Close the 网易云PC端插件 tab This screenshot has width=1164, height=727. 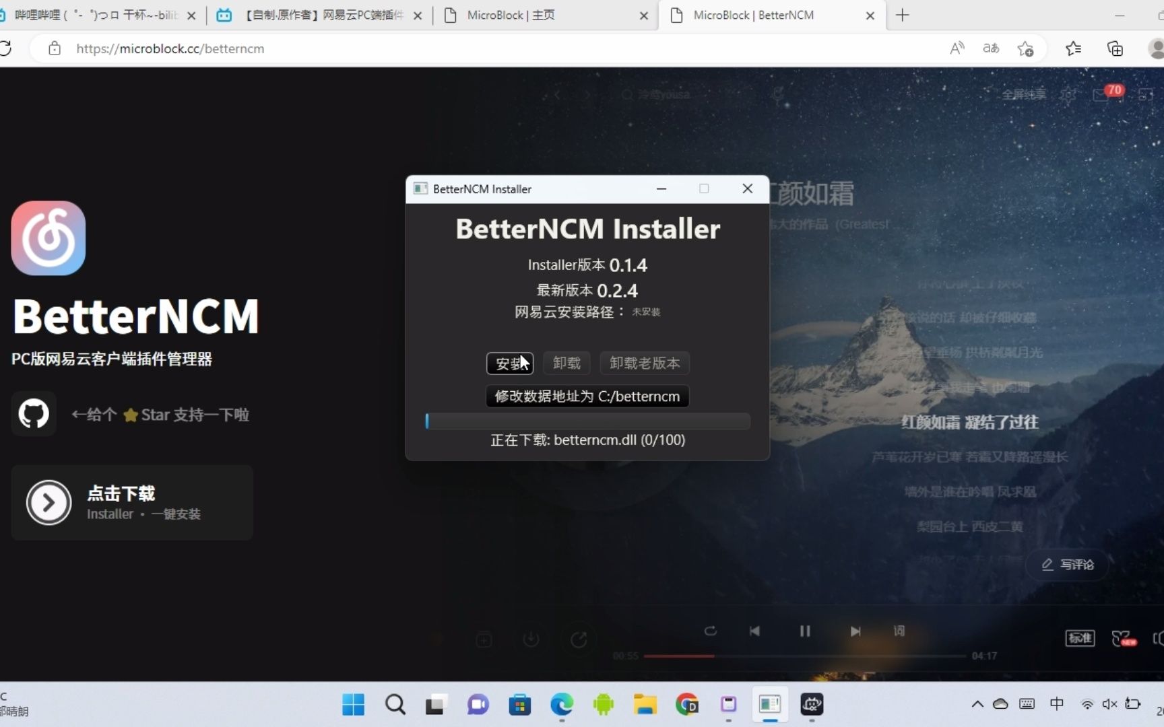[x=418, y=15]
